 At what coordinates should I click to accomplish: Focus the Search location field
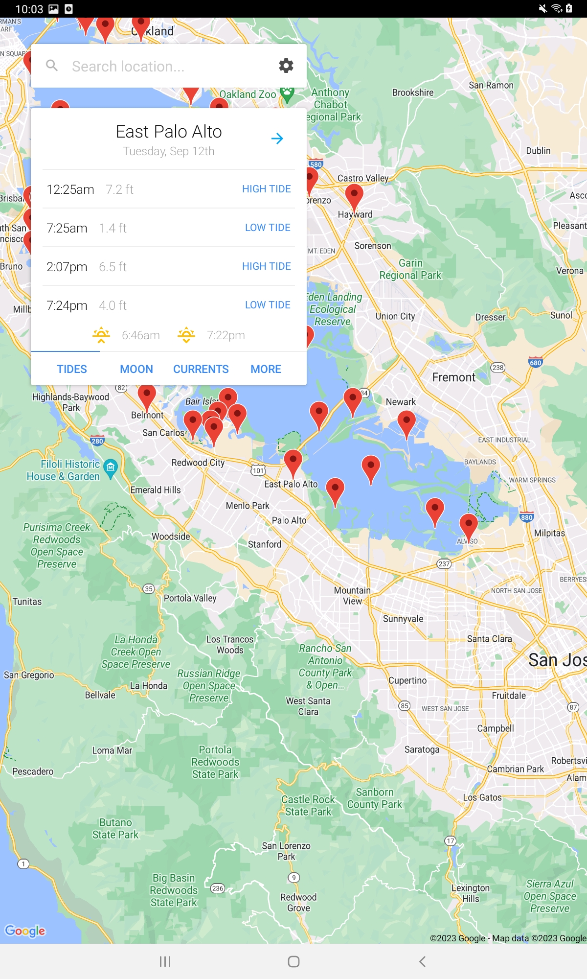pos(169,66)
